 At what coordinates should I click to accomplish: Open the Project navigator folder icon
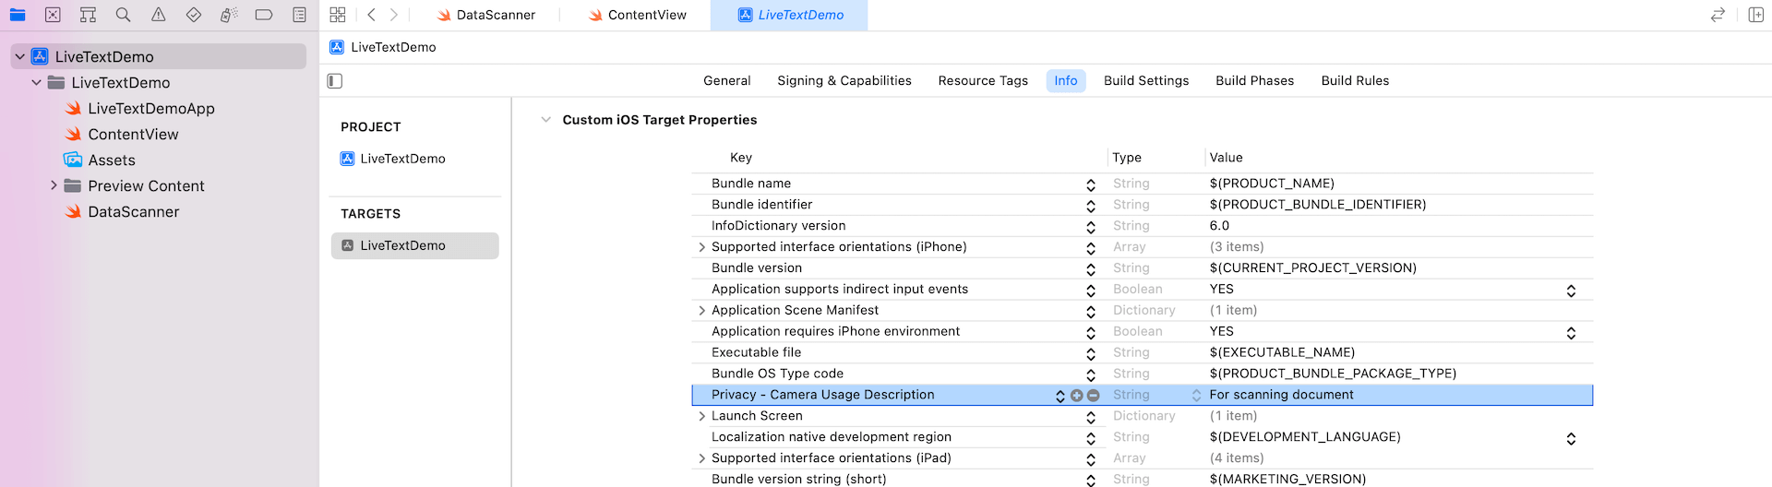tap(18, 15)
